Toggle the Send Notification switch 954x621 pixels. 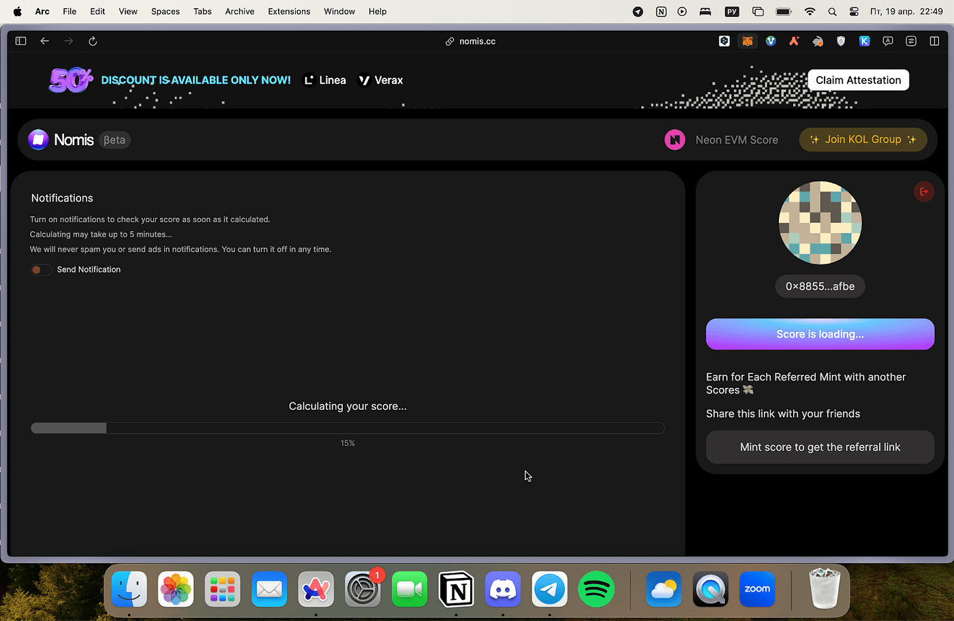click(41, 270)
